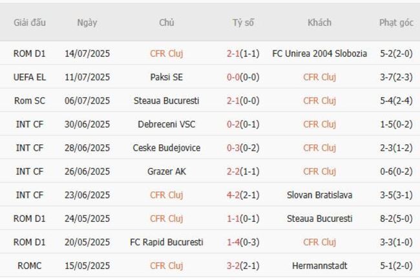
Task: Click the Ngày column header
Action: point(87,23)
